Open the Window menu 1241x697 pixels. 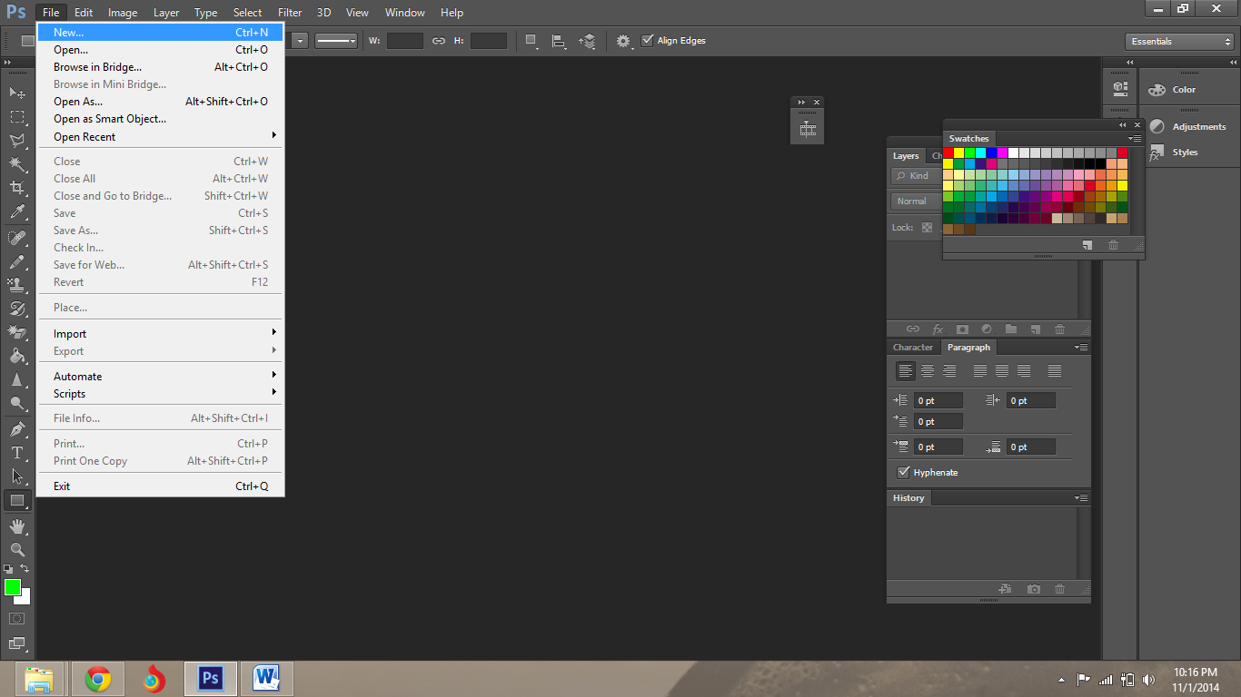pyautogui.click(x=405, y=13)
